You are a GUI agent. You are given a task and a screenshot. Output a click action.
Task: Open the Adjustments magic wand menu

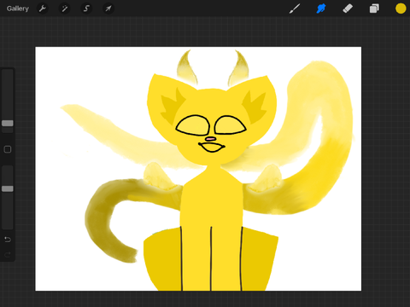[64, 9]
